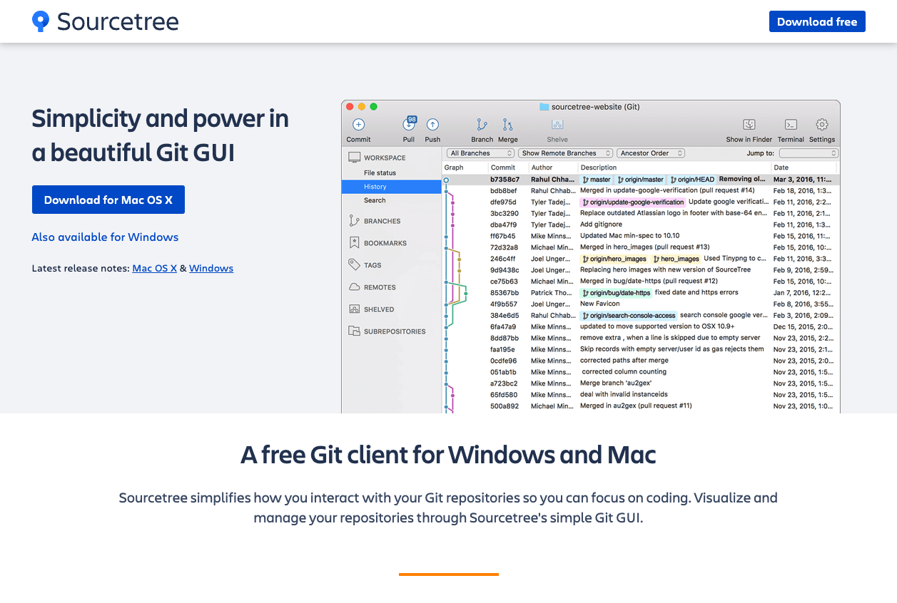Open the Jump to combo box
897x603 pixels.
[x=809, y=153]
